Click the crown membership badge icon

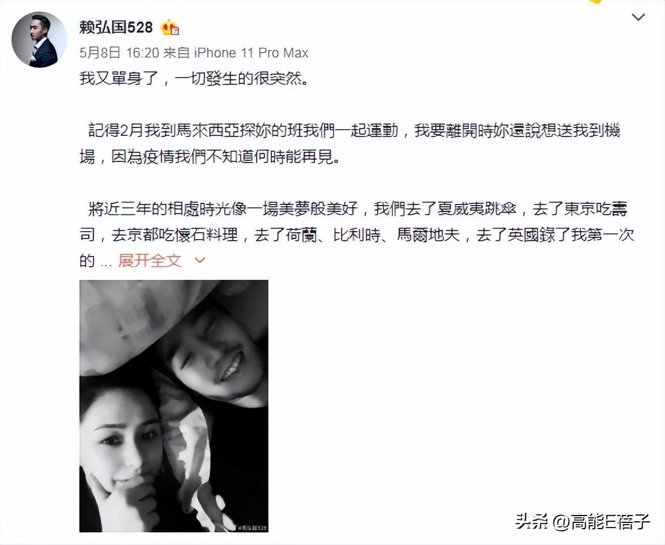(x=169, y=27)
